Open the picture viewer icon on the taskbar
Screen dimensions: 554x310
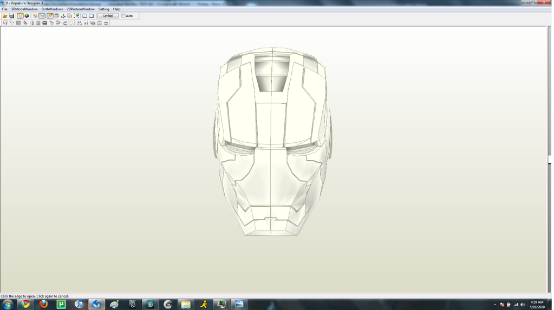coord(239,305)
